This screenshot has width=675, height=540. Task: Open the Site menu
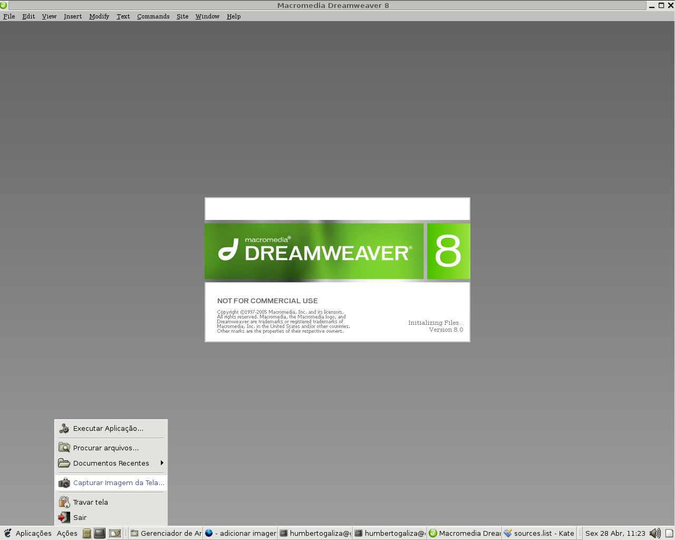pos(182,16)
